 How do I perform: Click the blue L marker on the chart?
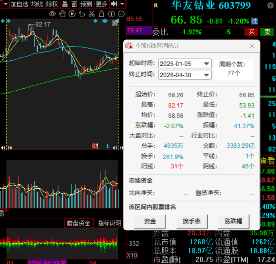click(108, 146)
